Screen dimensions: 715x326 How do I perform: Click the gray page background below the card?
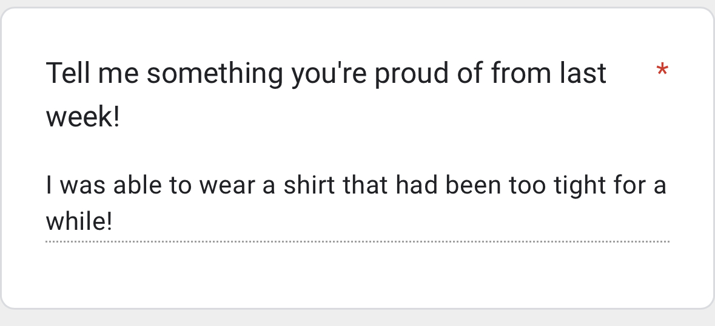click(x=357, y=318)
